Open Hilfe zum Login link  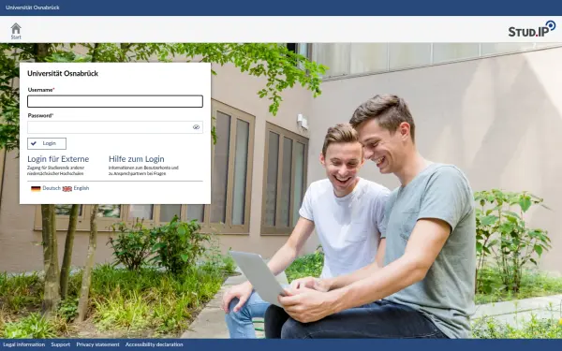coord(136,159)
